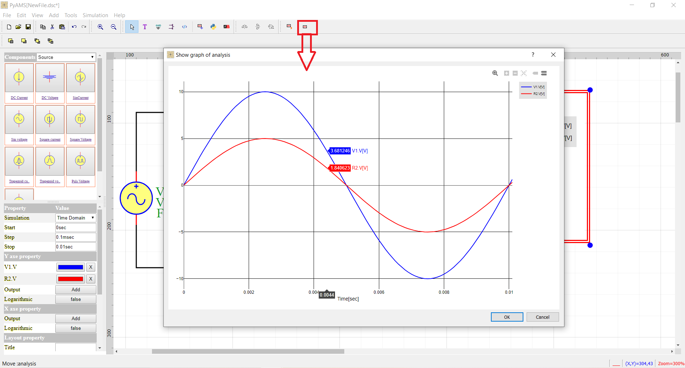This screenshot has height=368, width=685.
Task: Click the Cancel button
Action: (543, 317)
